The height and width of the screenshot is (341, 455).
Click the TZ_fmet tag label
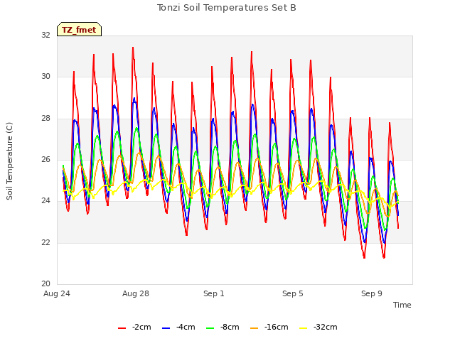coord(79,30)
